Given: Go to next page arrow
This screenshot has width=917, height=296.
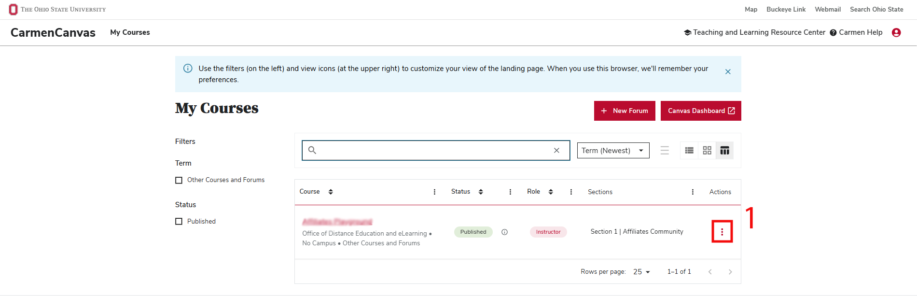Looking at the screenshot, I should [730, 272].
